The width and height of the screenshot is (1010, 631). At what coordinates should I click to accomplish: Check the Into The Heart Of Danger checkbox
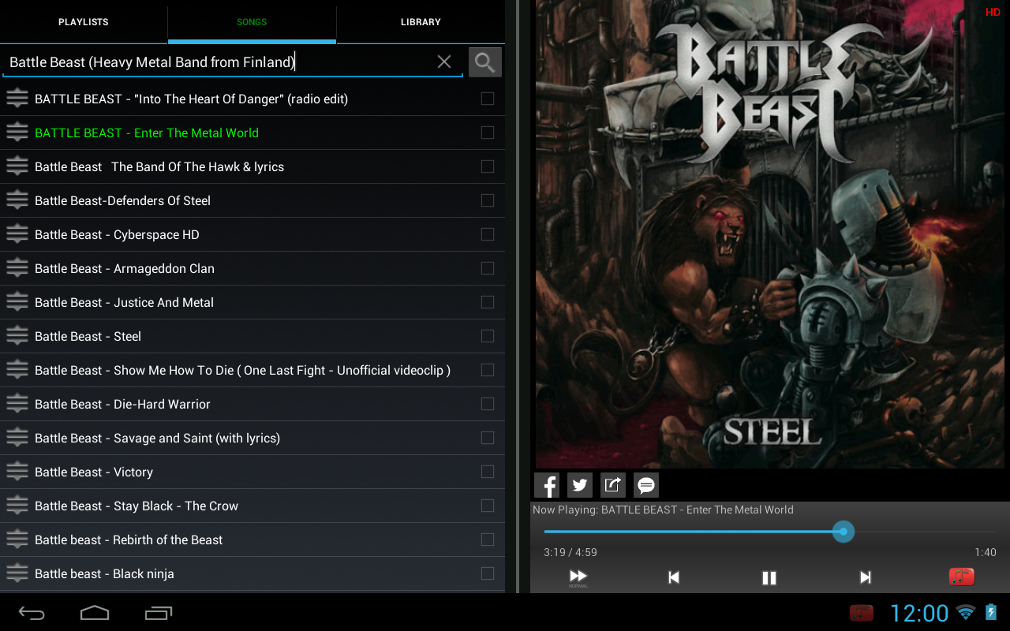(x=488, y=99)
